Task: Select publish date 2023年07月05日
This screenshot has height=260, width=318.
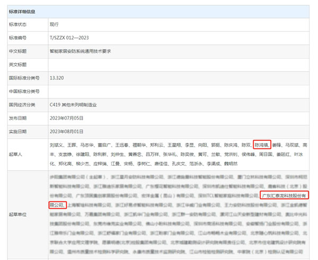Action: pyautogui.click(x=67, y=118)
